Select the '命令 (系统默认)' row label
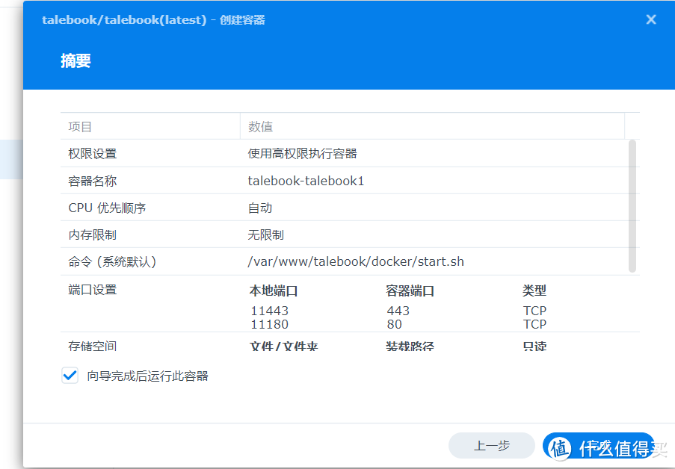This screenshot has height=469, width=675. click(x=112, y=261)
